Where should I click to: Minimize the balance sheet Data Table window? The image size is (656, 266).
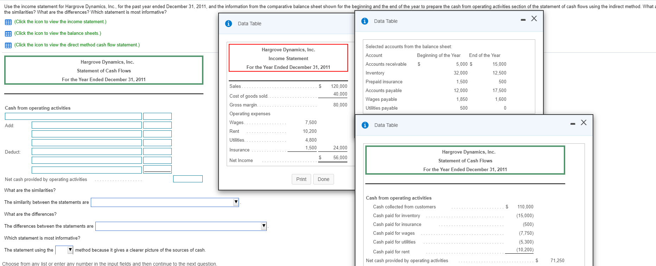pyautogui.click(x=523, y=20)
